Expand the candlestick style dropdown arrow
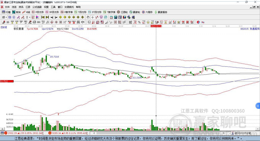Screen dimensions: 260x141 click(30, 17)
